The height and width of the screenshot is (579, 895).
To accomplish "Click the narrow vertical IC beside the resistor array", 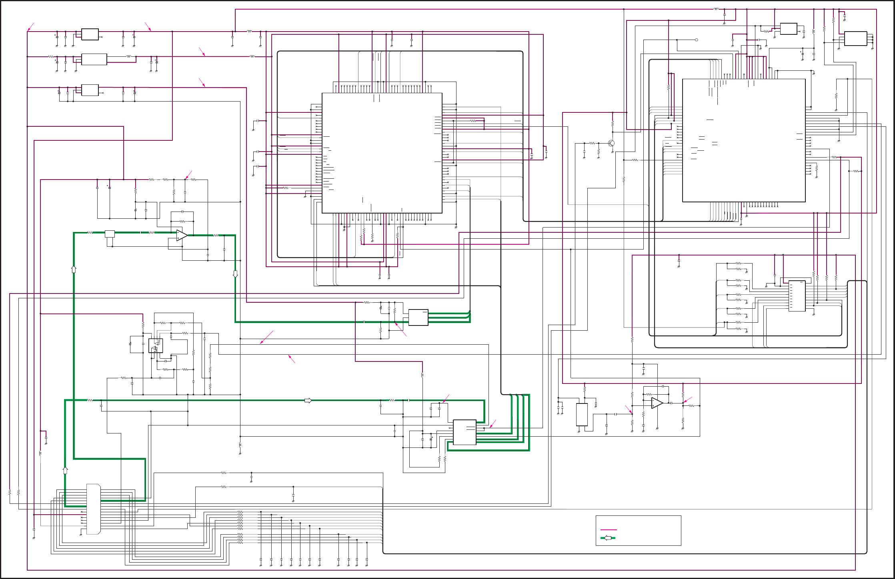I will (x=797, y=296).
